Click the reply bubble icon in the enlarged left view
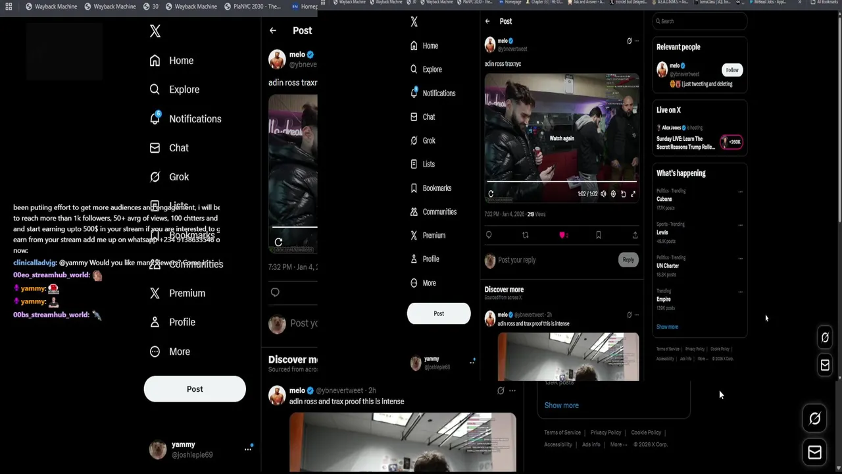This screenshot has height=474, width=842. coord(275,292)
